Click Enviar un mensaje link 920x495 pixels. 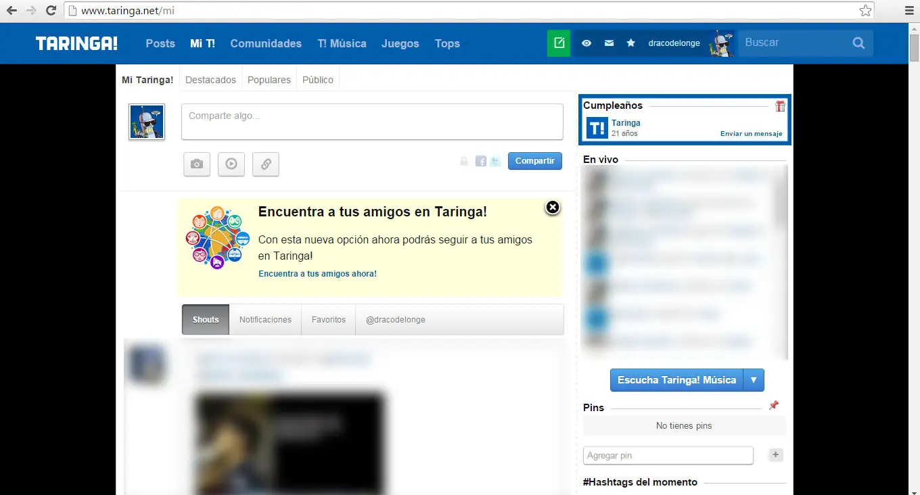point(751,134)
